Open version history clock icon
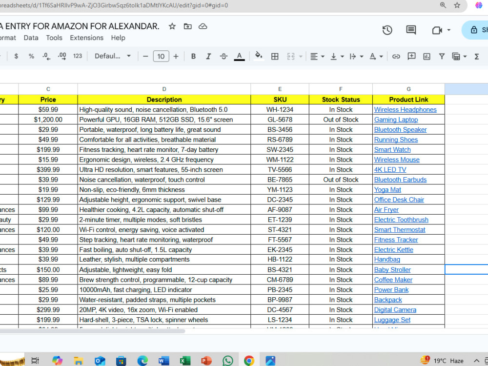488x366 pixels. click(387, 30)
